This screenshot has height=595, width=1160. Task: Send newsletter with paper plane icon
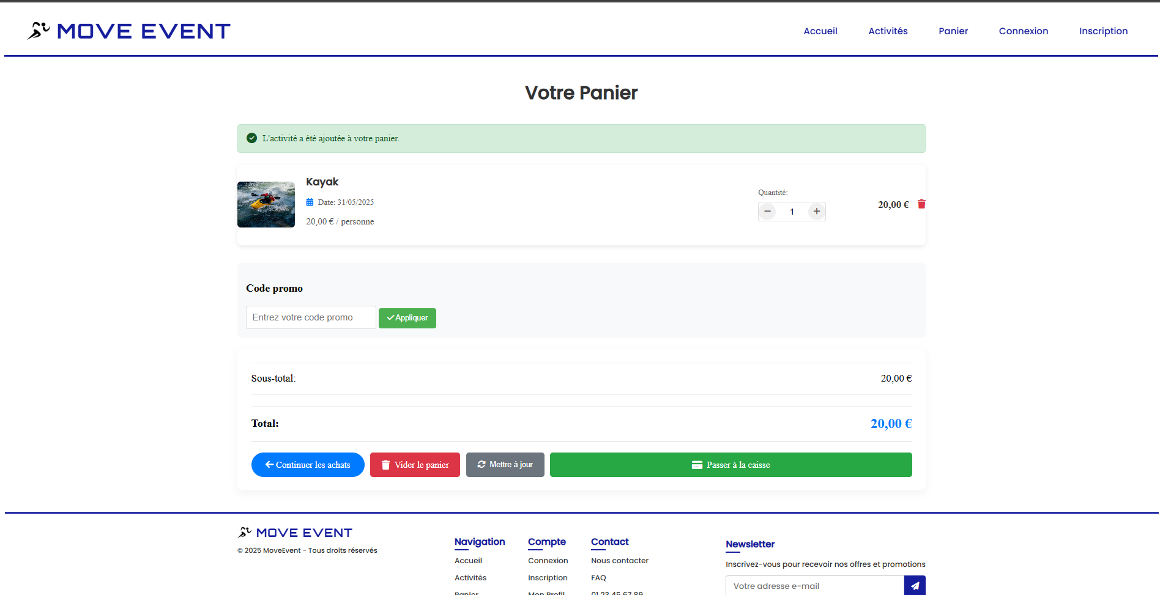point(914,585)
